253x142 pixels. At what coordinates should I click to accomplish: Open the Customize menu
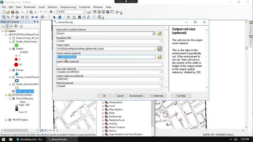click(85, 7)
